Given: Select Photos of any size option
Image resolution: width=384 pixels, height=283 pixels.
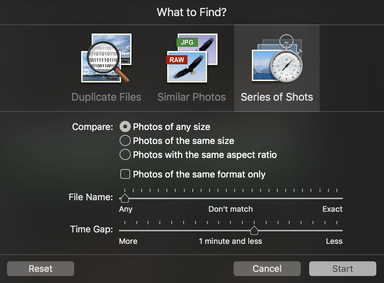Looking at the screenshot, I should click(x=125, y=126).
